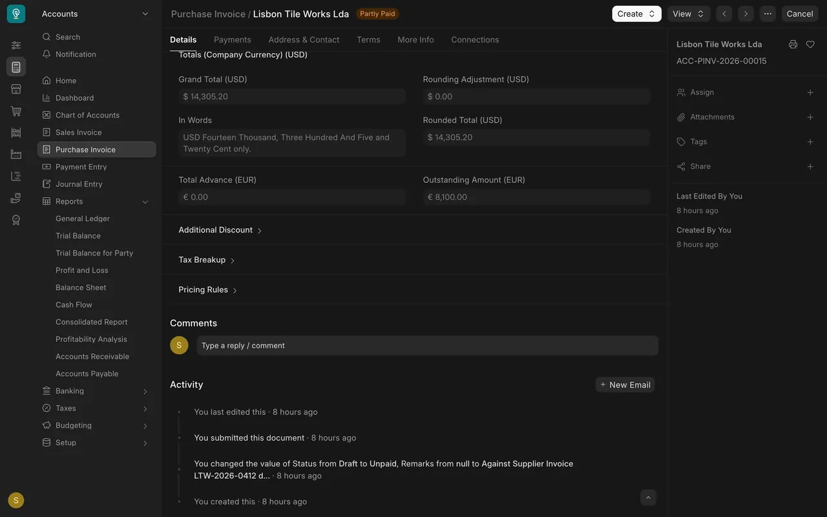
Task: Open the user avatar at bottom left
Action: coord(16,500)
